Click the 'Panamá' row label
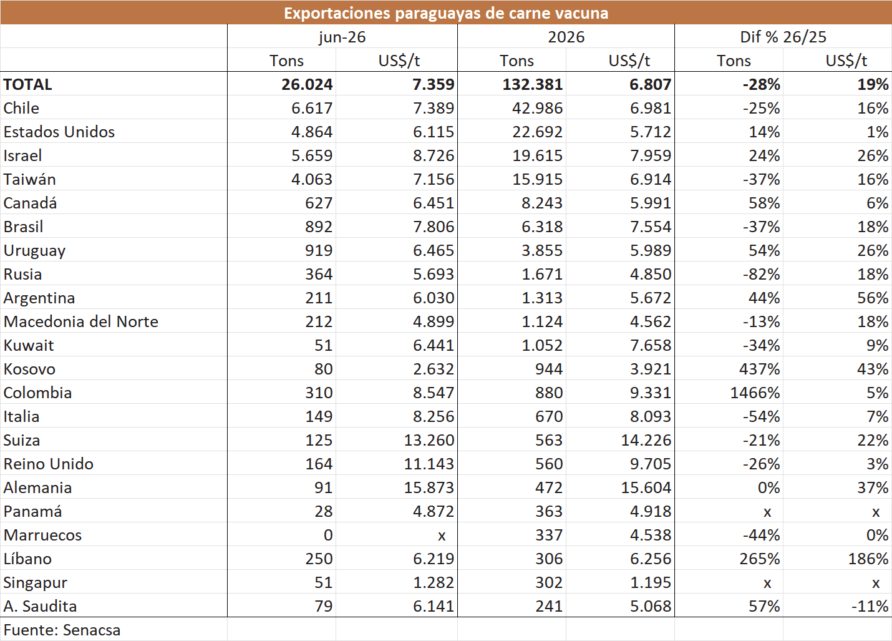 32,511
